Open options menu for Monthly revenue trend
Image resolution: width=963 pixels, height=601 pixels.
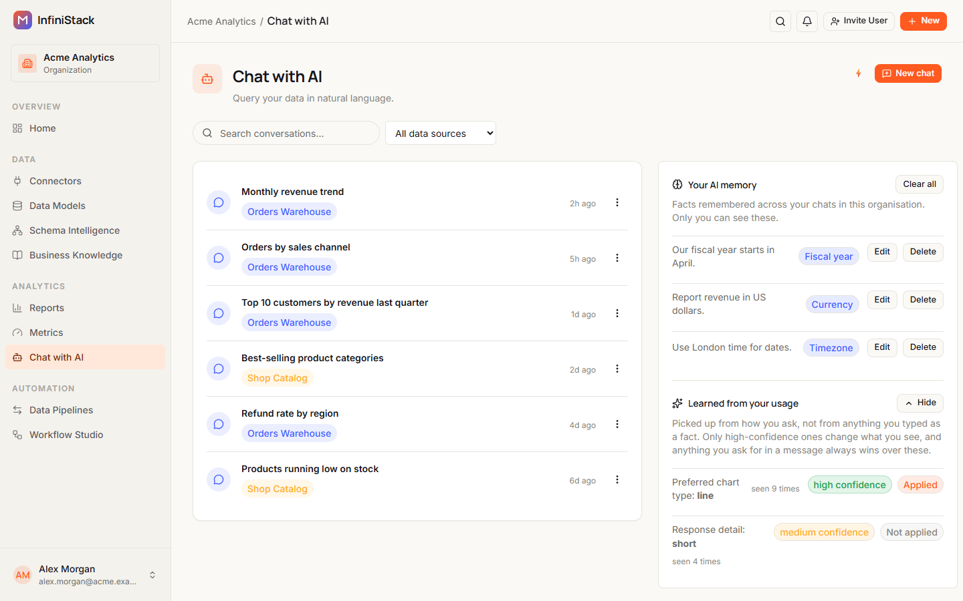(617, 202)
